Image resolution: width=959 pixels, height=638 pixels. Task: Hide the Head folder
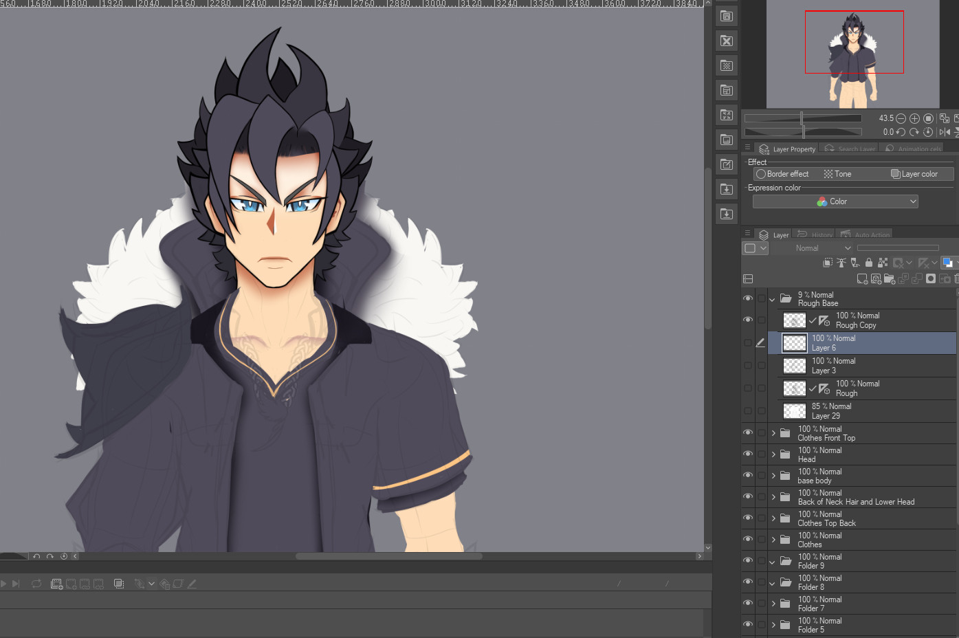(x=748, y=454)
